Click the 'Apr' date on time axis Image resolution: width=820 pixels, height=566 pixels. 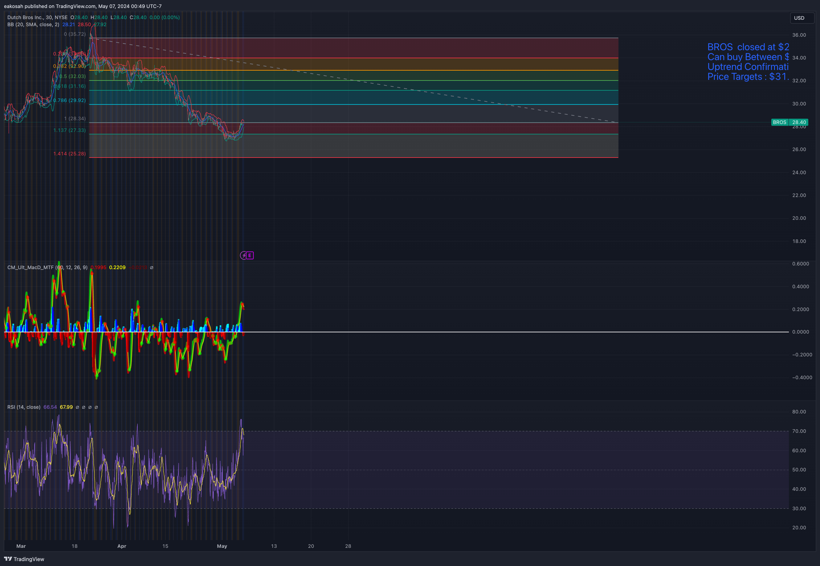tap(122, 546)
